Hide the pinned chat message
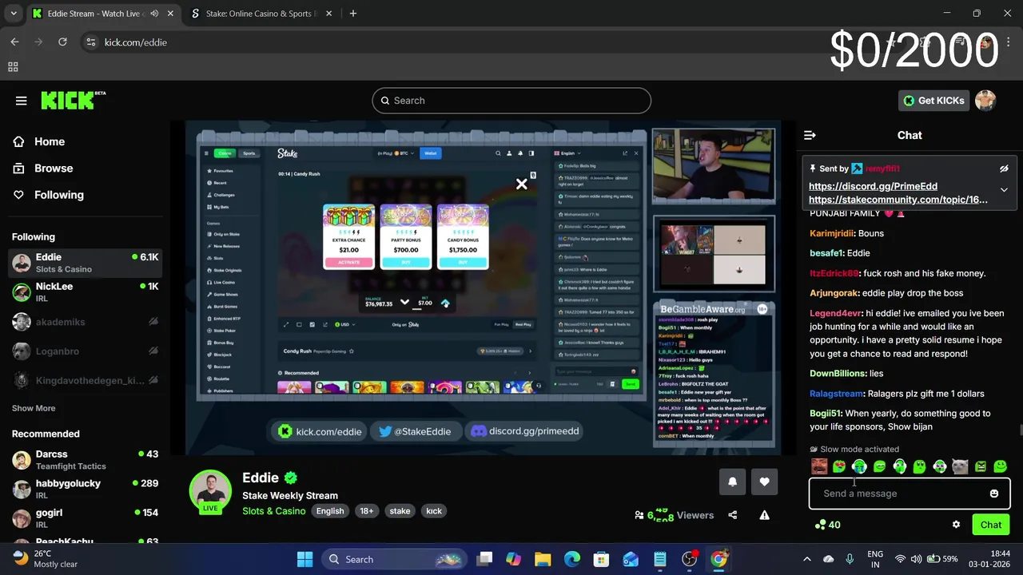 pos(1004,169)
